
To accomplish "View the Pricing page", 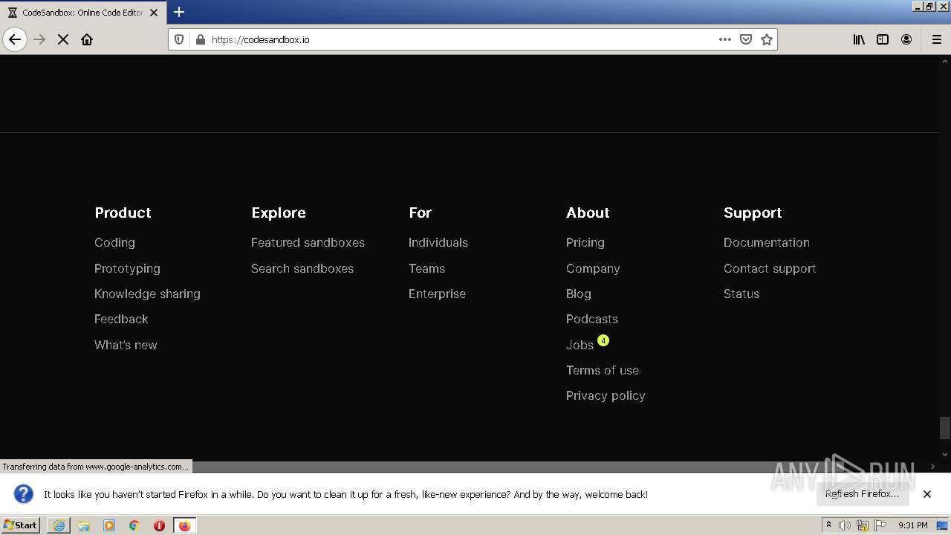I will (585, 242).
